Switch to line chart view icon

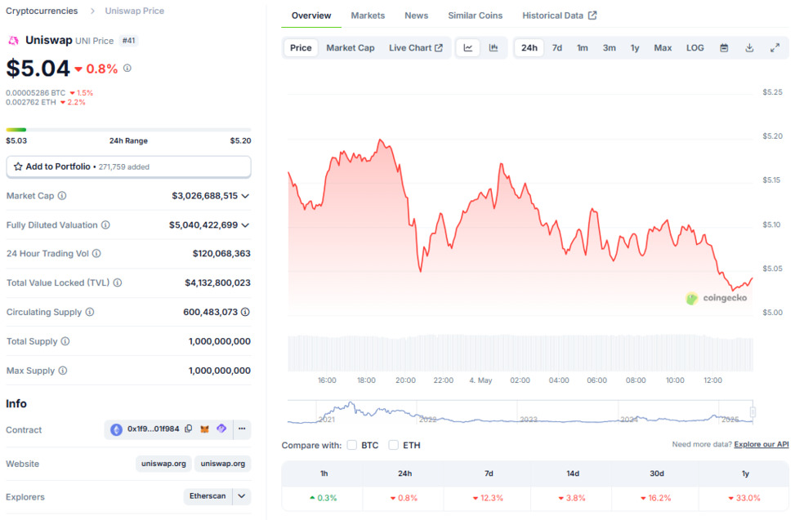click(x=468, y=47)
